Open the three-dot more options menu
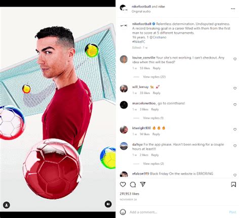This screenshot has width=240, height=218. point(233,9)
